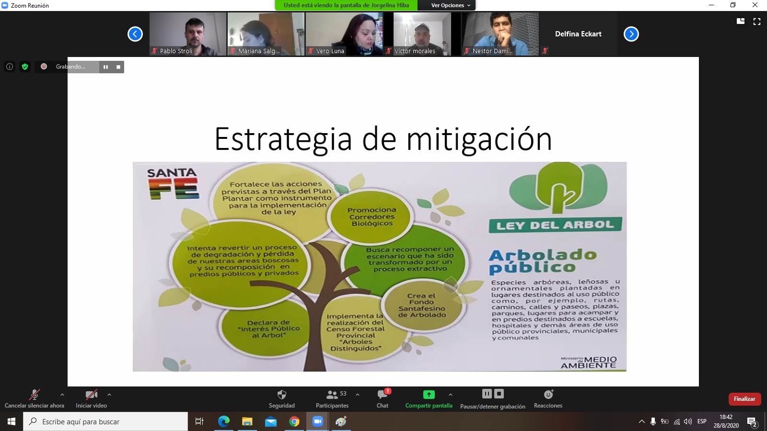Open Task View on taskbar
The width and height of the screenshot is (767, 431).
[199, 421]
